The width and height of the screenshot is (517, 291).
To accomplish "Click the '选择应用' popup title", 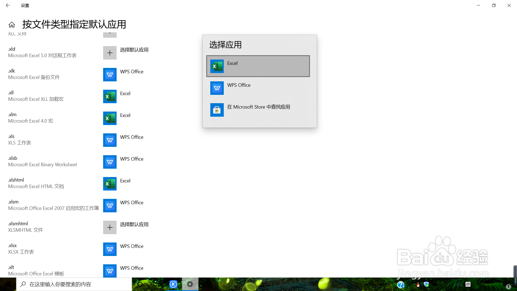I will coord(226,45).
